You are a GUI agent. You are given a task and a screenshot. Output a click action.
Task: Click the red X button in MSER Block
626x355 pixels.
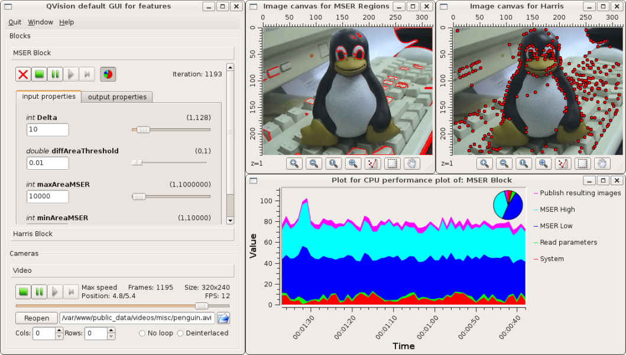[x=23, y=74]
